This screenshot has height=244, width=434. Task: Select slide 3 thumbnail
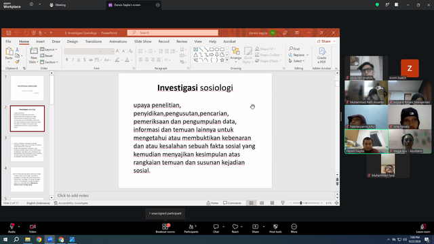(x=27, y=149)
